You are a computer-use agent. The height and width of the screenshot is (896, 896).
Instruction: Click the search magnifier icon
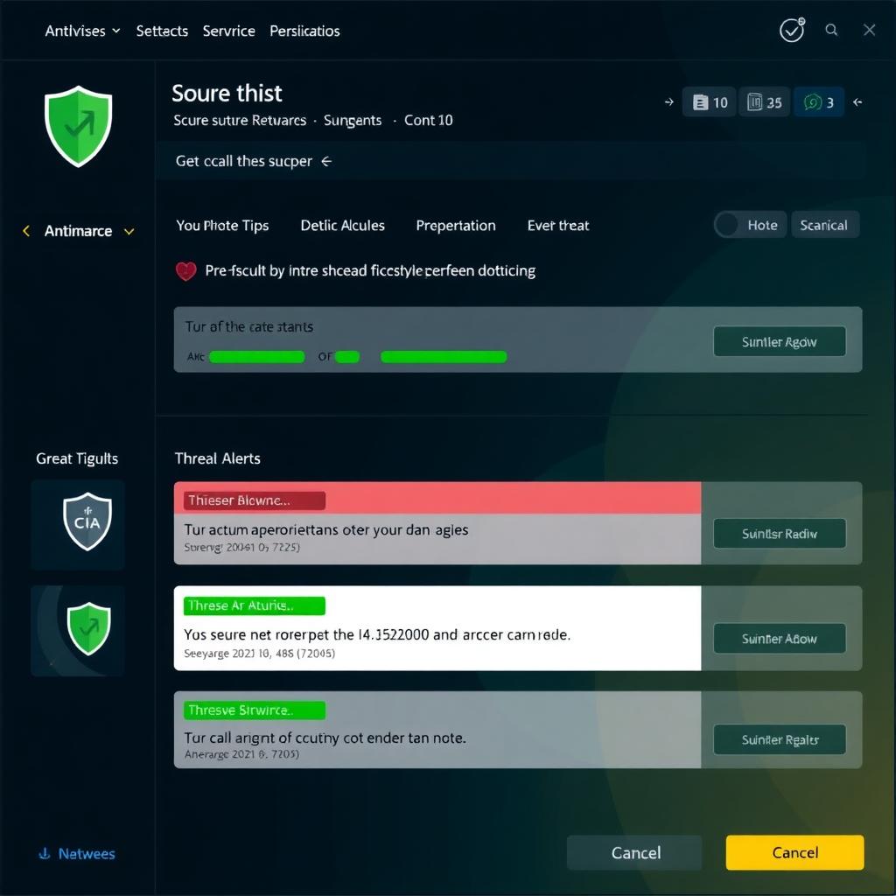click(x=831, y=30)
